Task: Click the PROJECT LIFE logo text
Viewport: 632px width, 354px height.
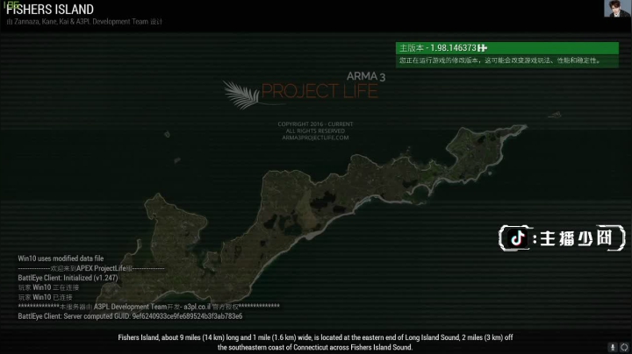Action: 320,91
